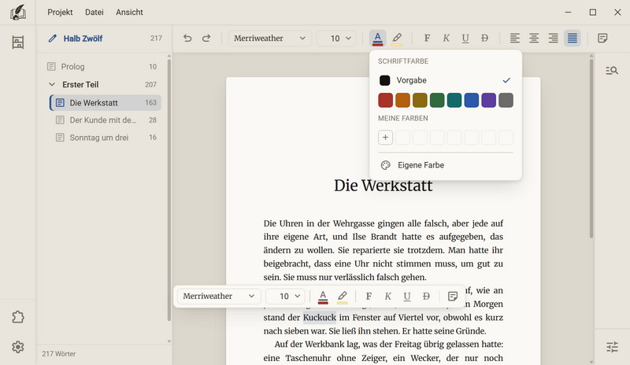Add a new color to Meine Farben

[385, 138]
